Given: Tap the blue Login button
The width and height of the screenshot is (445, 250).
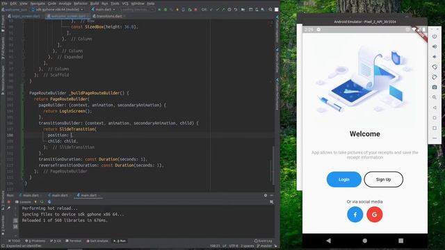Looking at the screenshot, I should [x=344, y=179].
